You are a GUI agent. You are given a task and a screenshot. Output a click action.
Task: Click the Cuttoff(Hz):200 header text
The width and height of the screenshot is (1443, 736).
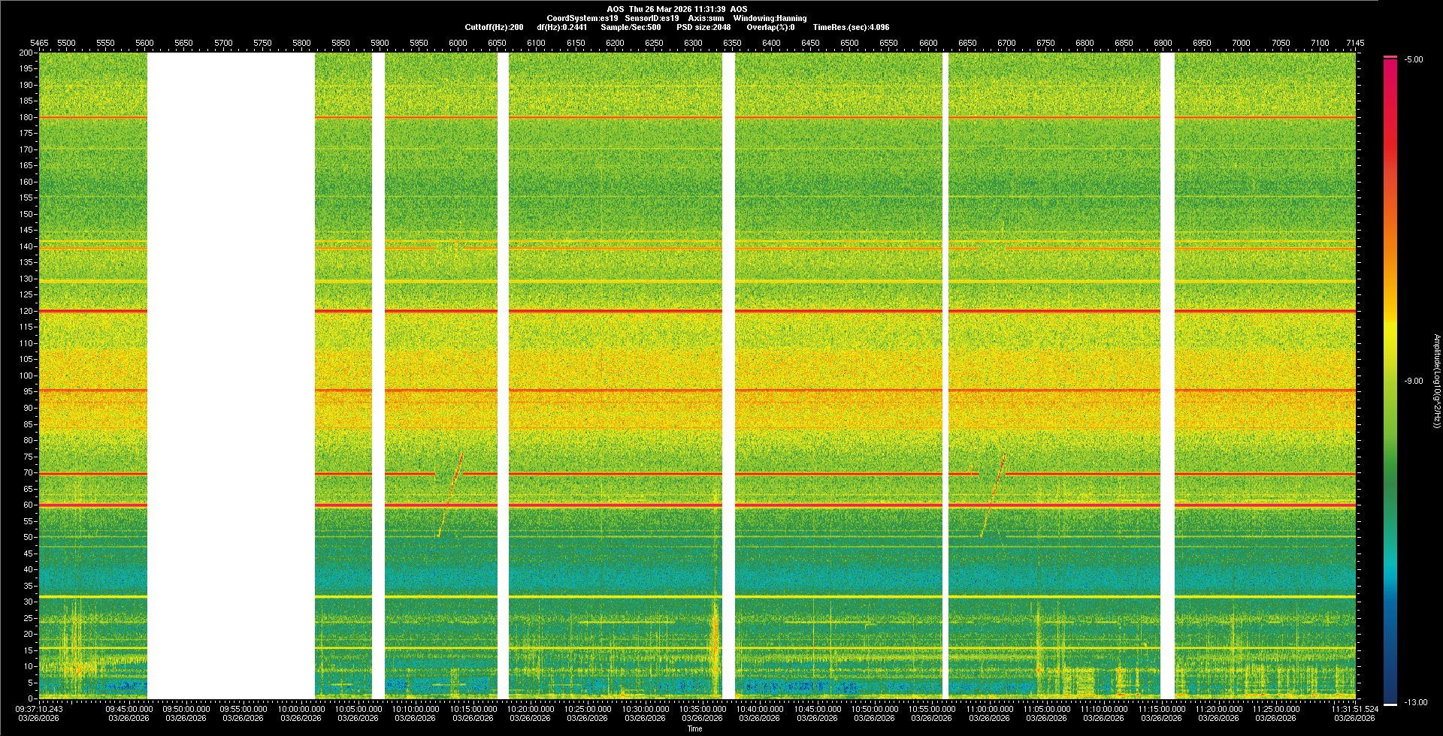(494, 27)
